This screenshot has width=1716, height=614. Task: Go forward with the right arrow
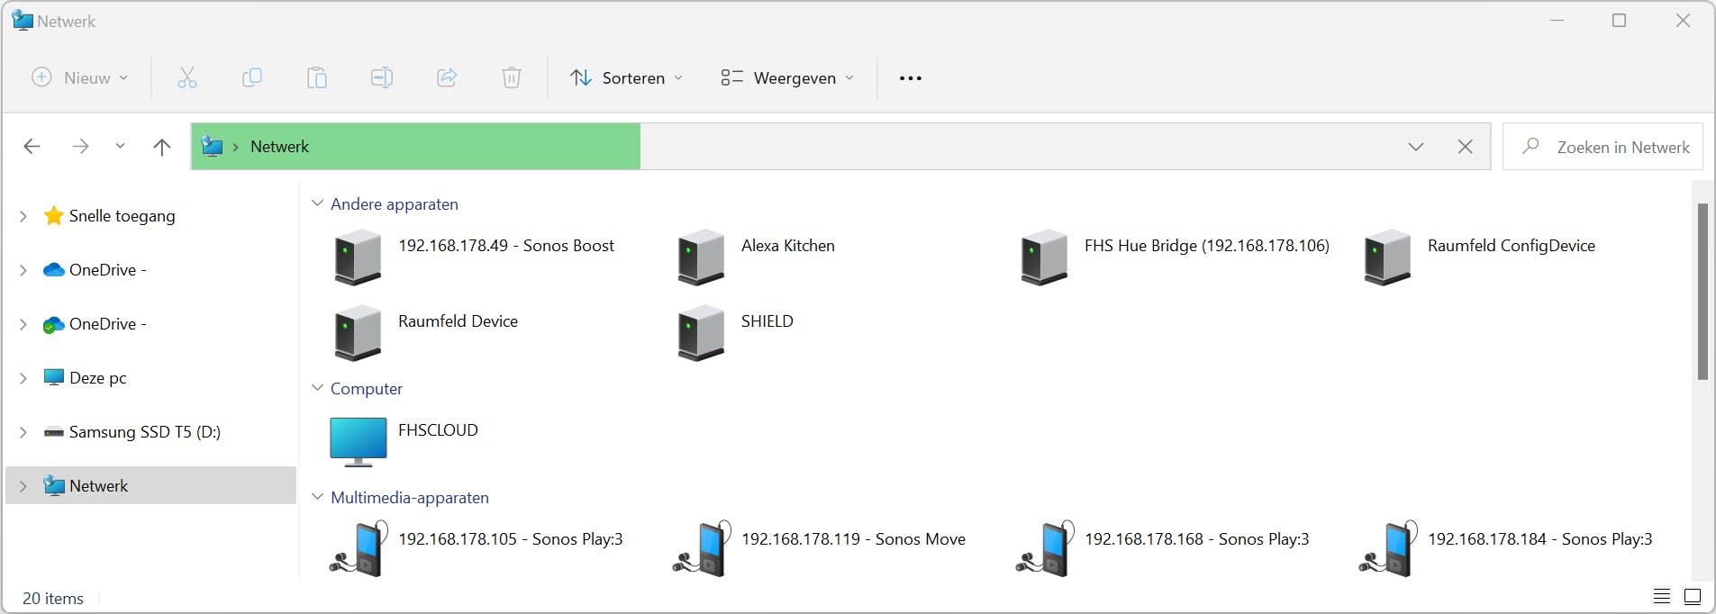(x=80, y=146)
